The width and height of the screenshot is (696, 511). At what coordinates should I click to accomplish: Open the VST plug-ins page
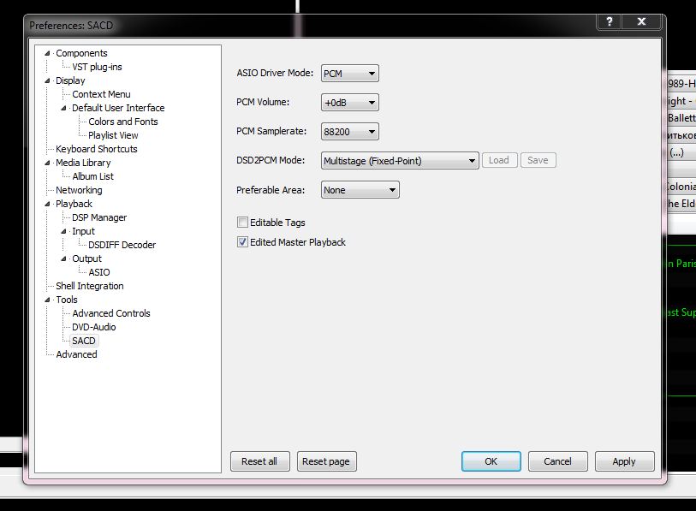pyautogui.click(x=97, y=67)
